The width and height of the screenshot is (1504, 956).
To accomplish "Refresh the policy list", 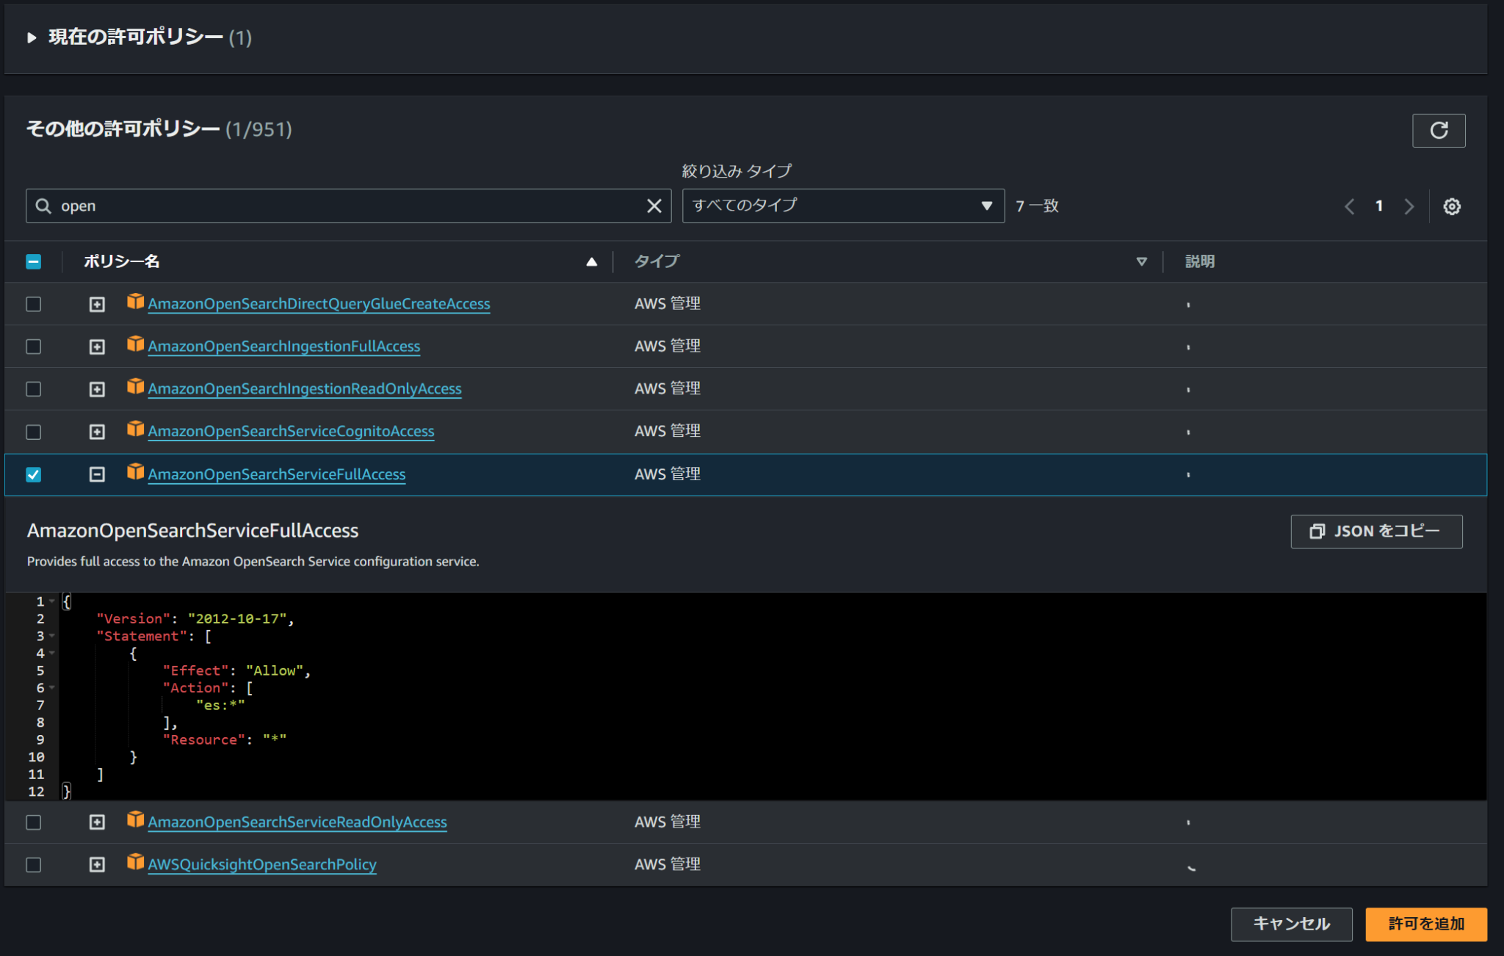I will [1438, 130].
